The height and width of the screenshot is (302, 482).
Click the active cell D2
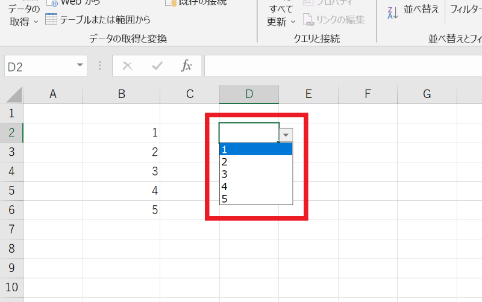point(249,133)
